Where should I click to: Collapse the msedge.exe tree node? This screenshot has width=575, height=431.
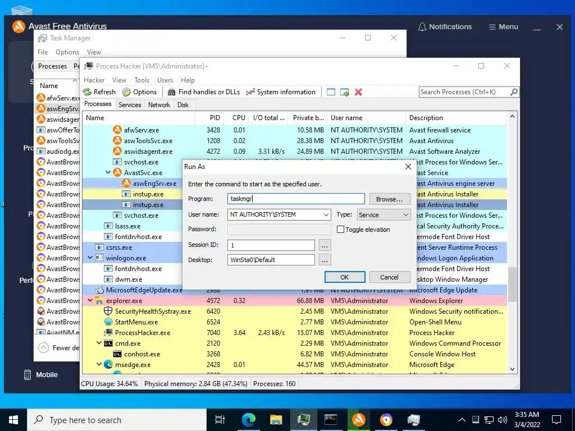99,364
